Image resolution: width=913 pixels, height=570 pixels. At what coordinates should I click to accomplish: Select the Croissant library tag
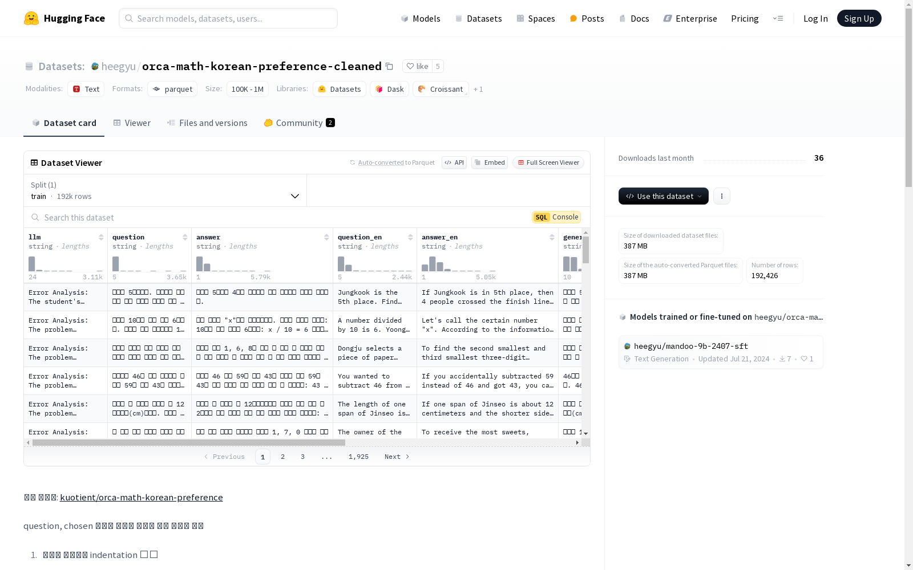[441, 89]
